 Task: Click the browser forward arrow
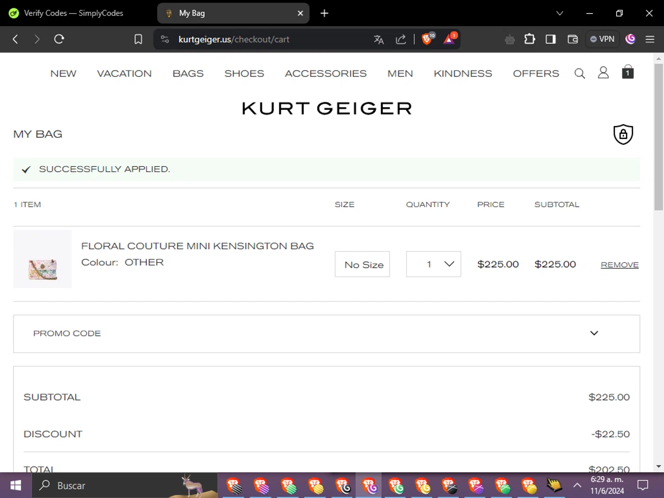click(x=37, y=39)
